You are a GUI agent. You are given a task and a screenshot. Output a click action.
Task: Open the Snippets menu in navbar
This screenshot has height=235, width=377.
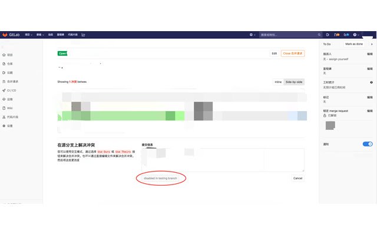point(72,35)
